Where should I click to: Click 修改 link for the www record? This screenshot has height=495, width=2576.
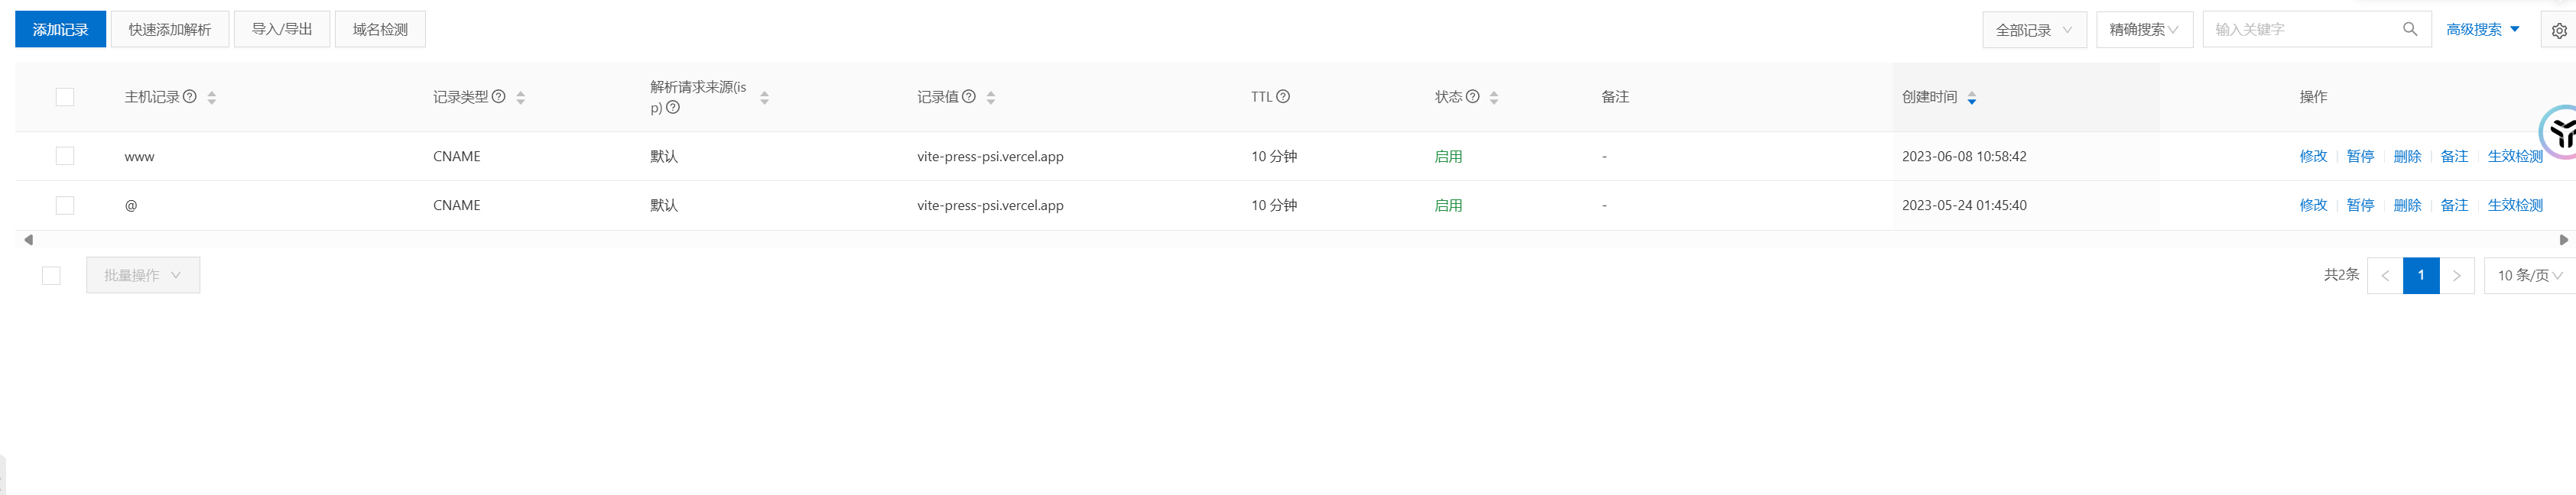tap(2312, 156)
